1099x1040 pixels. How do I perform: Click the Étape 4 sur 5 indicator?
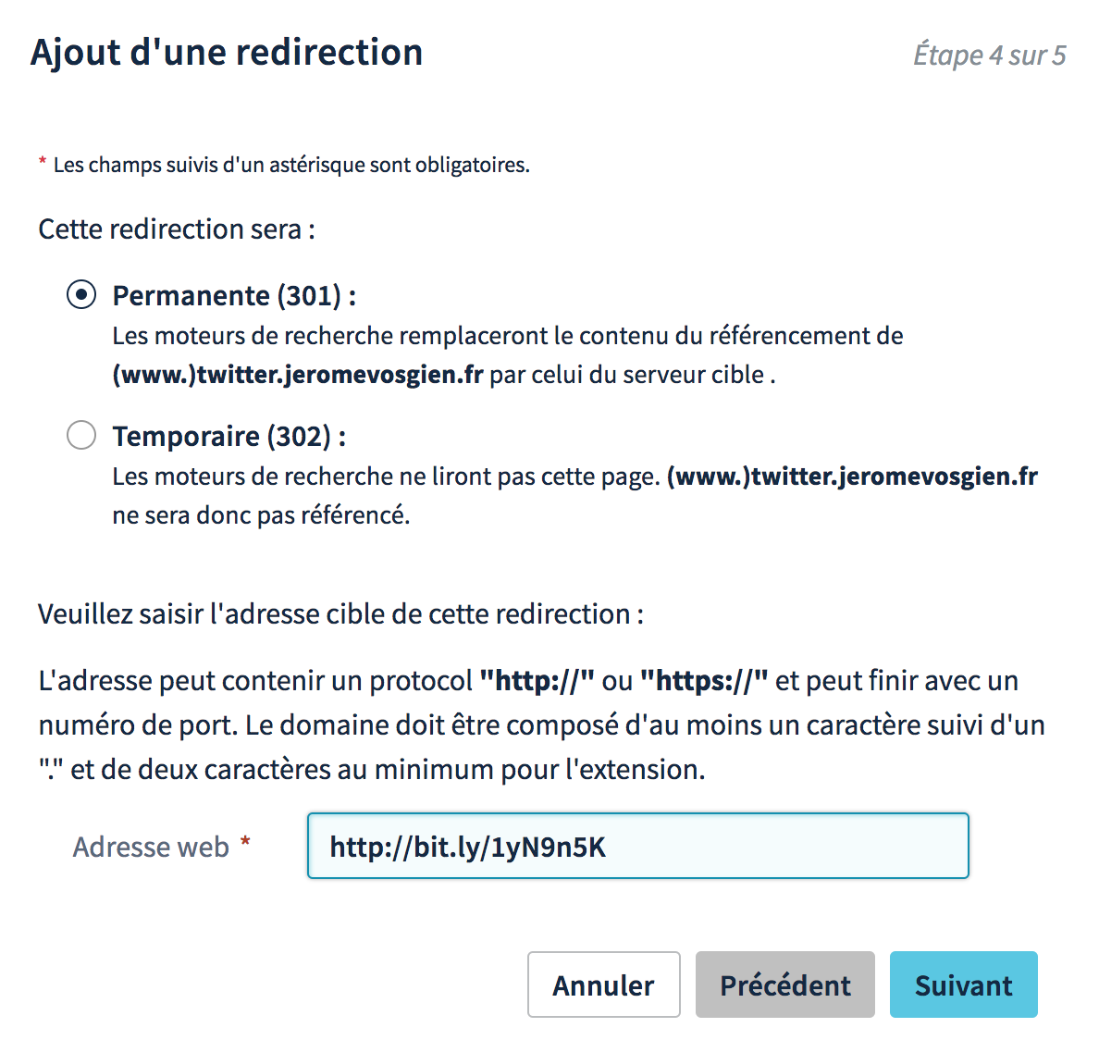click(990, 55)
